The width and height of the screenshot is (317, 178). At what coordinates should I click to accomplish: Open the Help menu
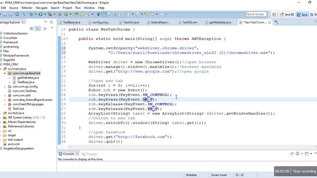(101, 8)
